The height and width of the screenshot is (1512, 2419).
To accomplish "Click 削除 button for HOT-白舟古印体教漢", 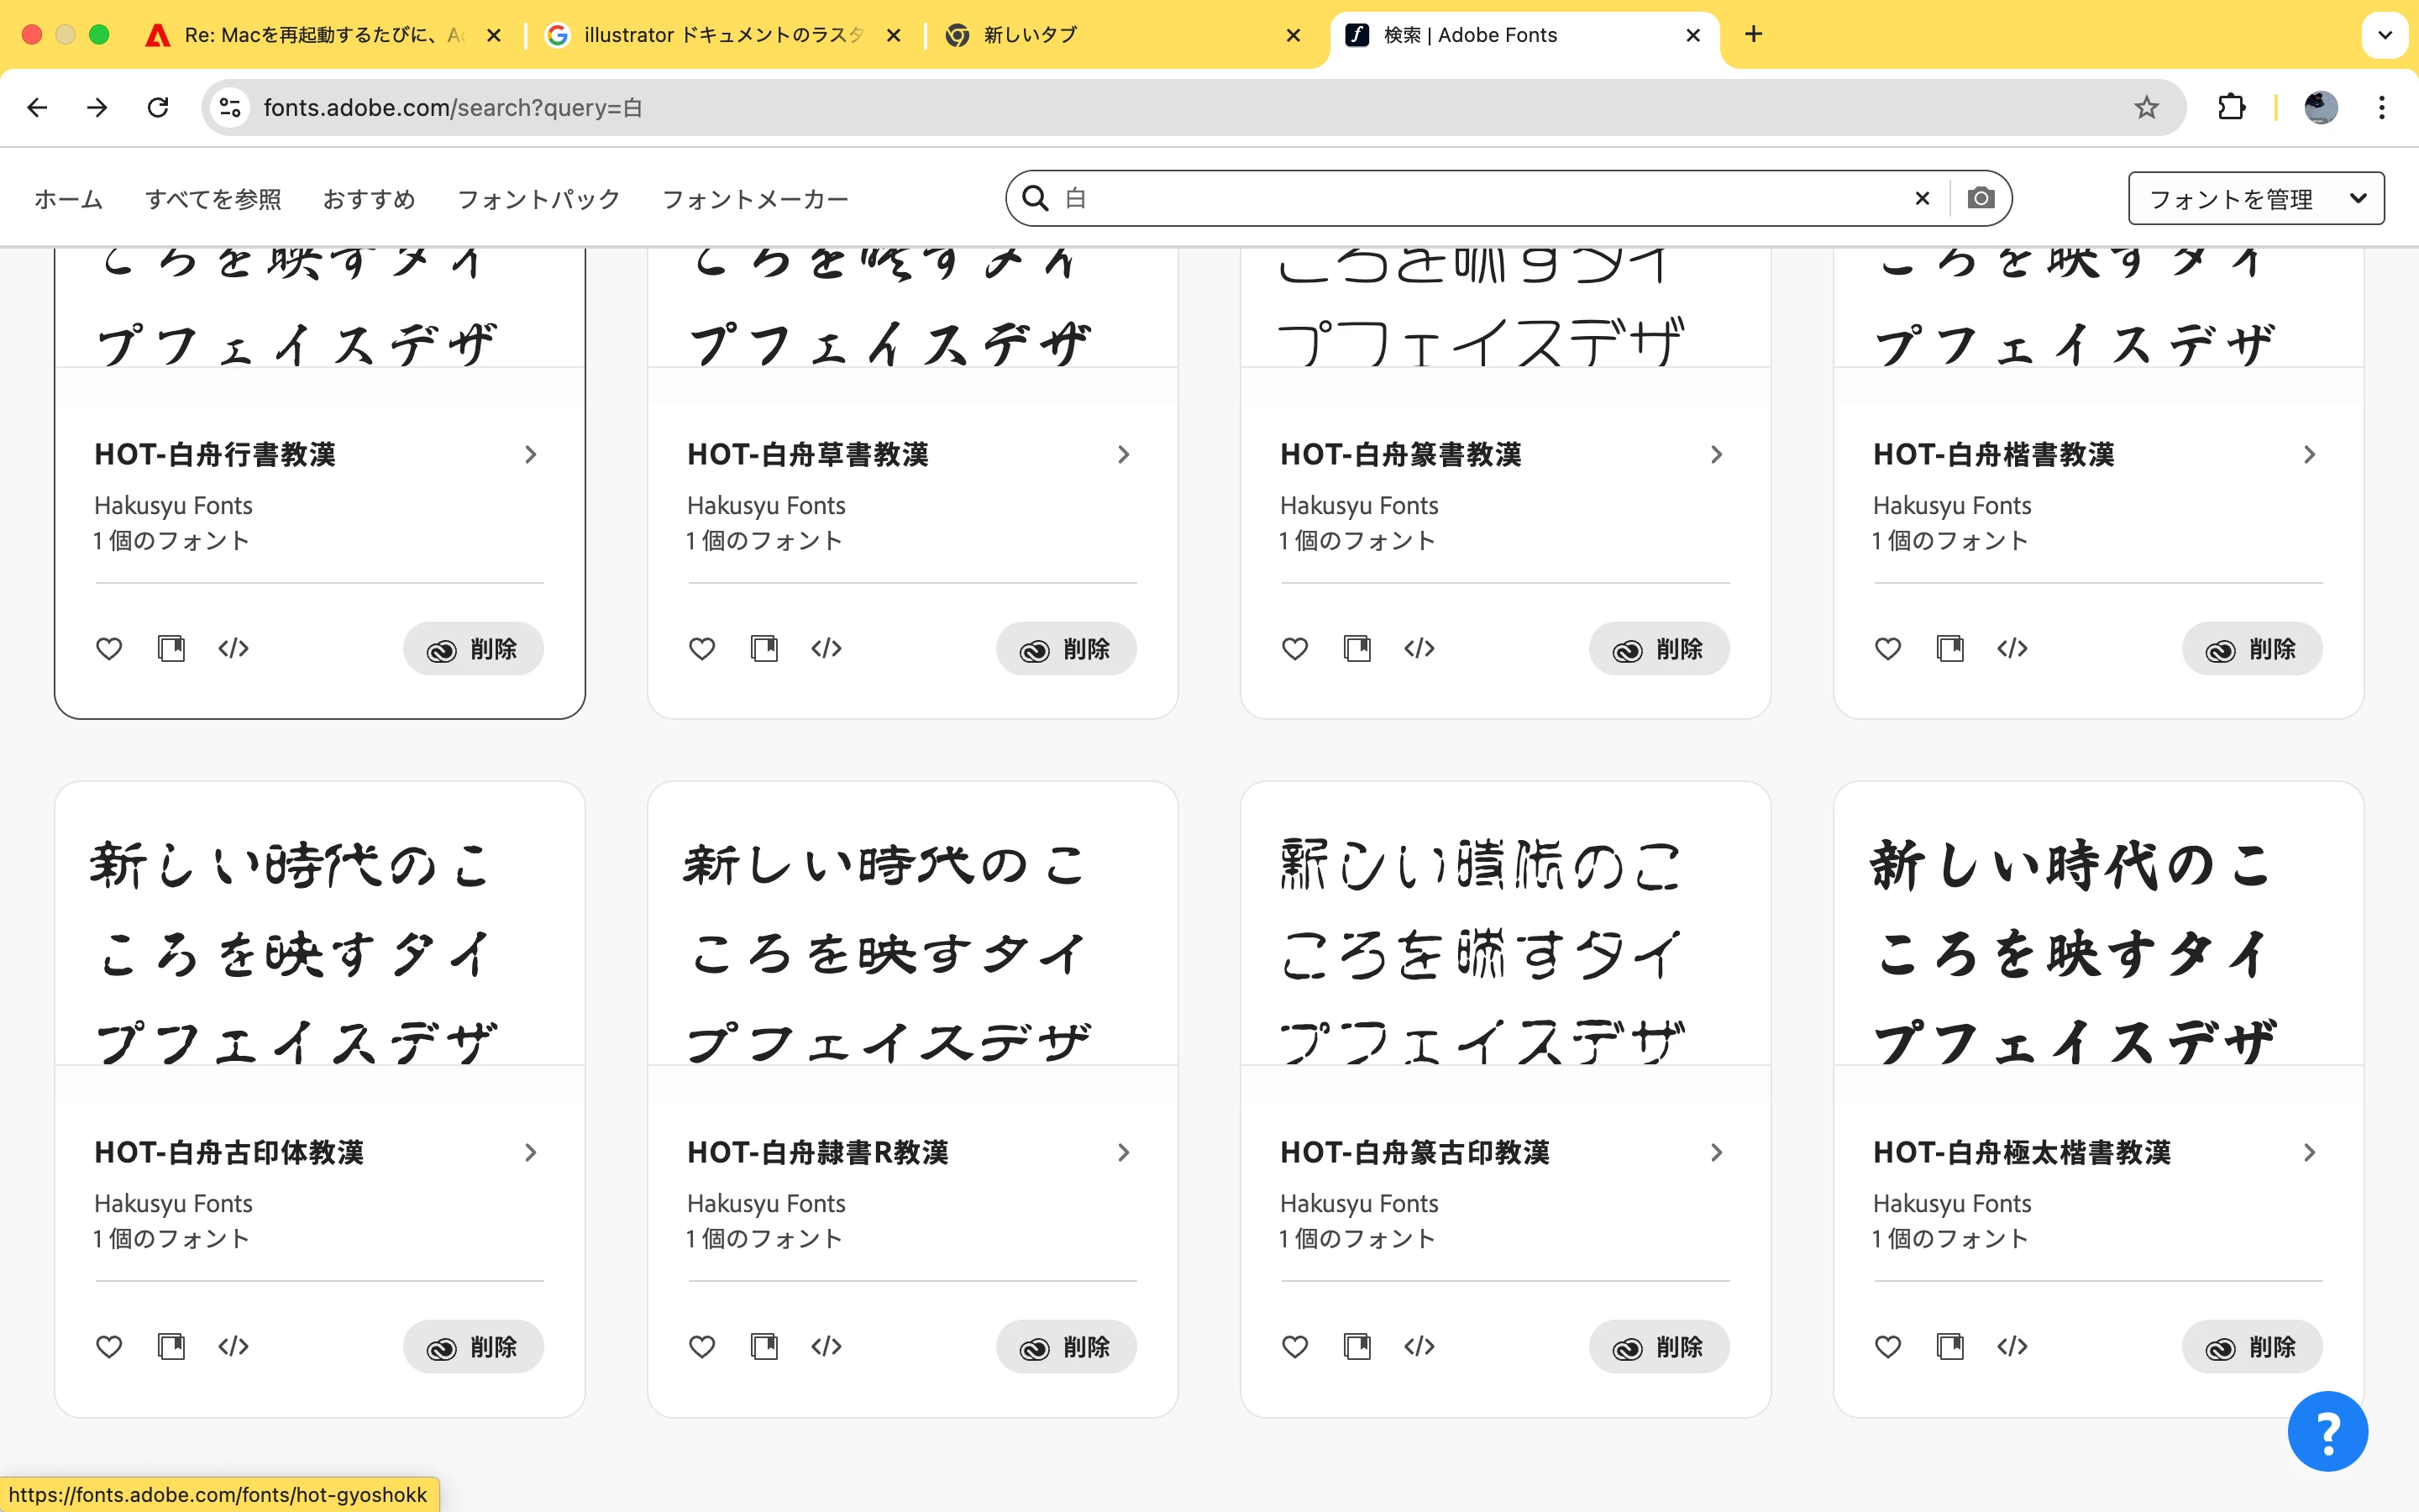I will [473, 1347].
